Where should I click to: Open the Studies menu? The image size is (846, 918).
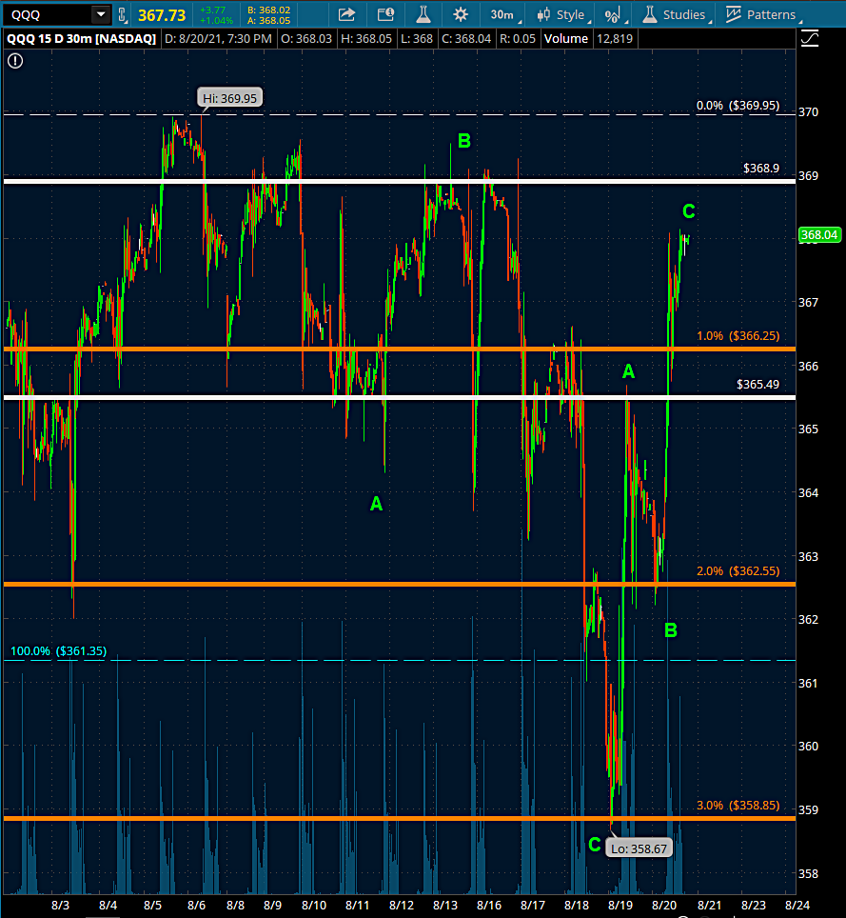674,14
